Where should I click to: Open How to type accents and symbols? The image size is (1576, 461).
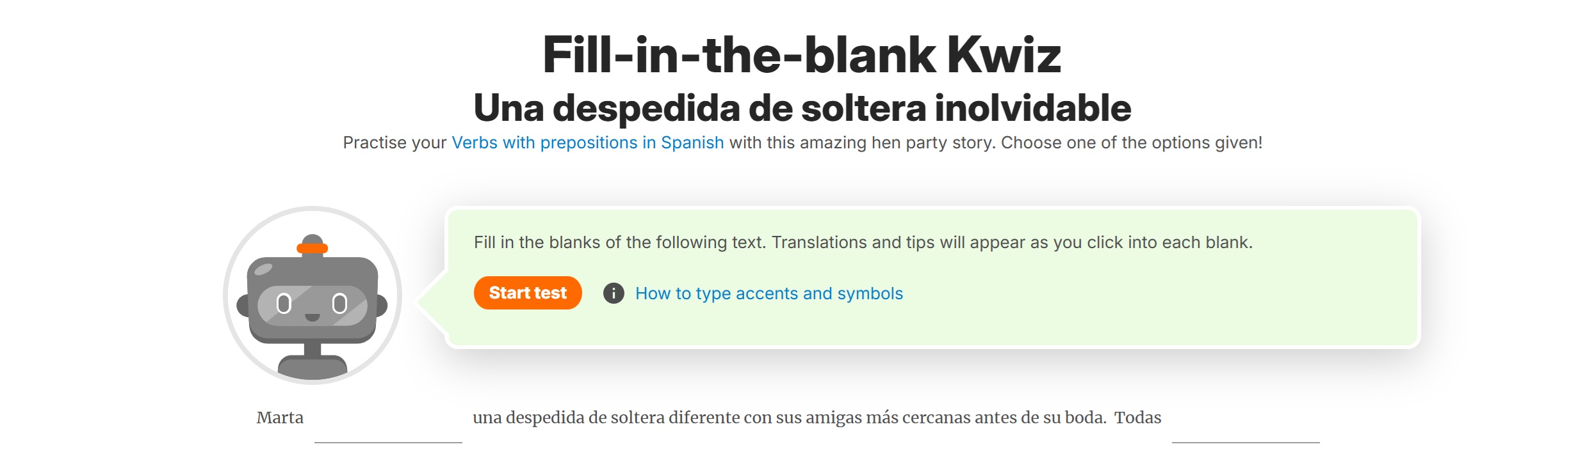(768, 293)
